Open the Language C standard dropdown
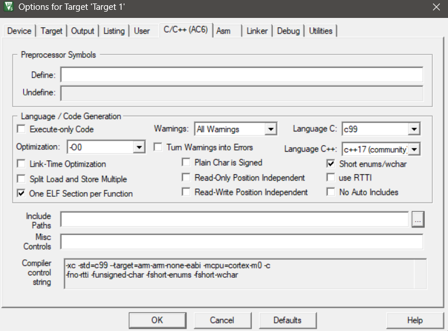This screenshot has width=448, height=331. pos(414,129)
